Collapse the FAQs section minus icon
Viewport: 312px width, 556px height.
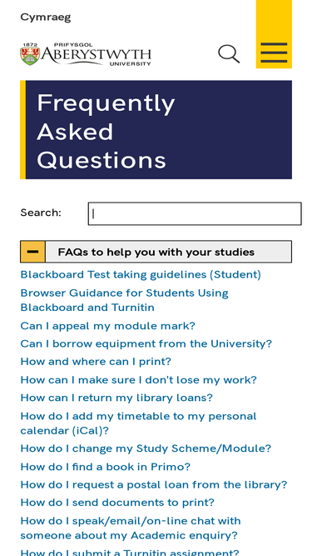pyautogui.click(x=33, y=252)
